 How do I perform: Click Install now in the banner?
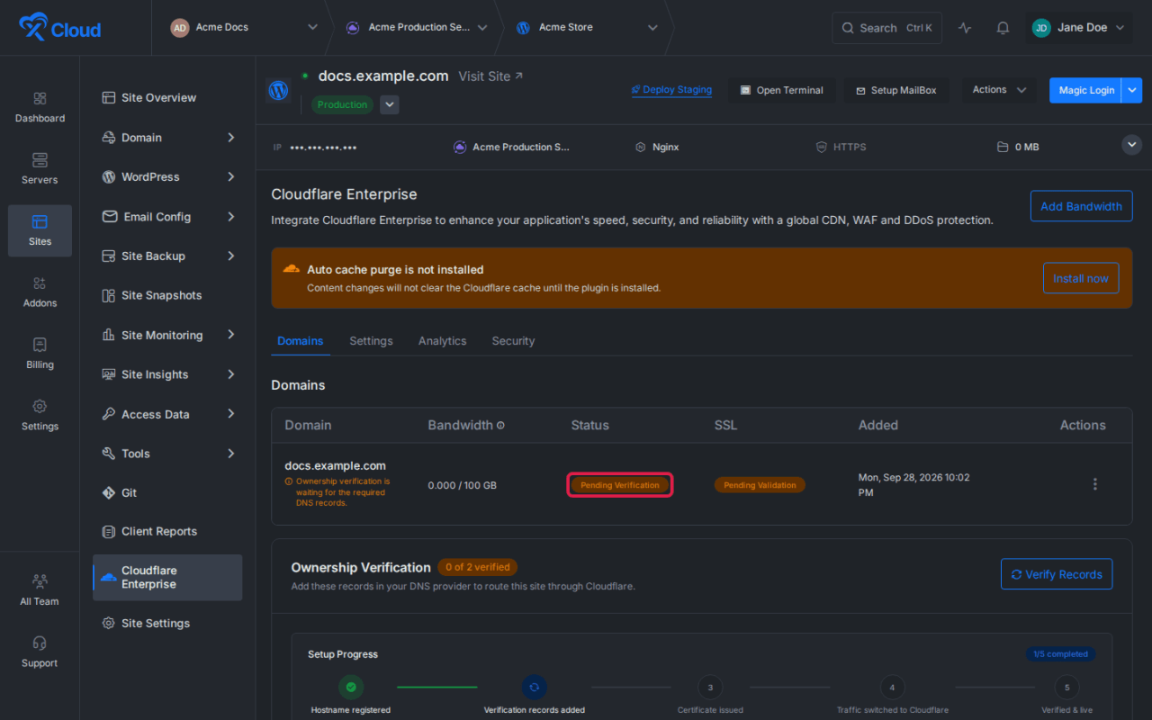[x=1081, y=278]
